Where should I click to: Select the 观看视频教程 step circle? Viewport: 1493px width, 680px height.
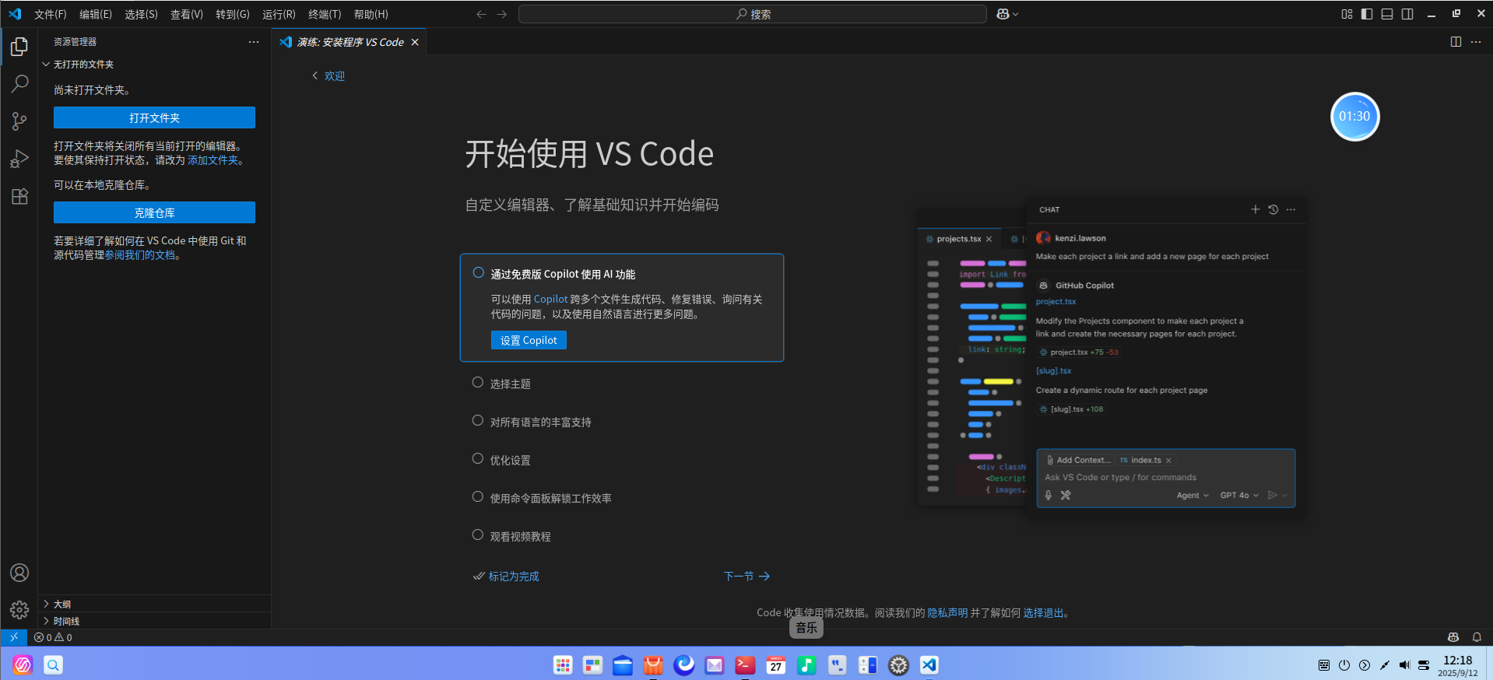[478, 535]
